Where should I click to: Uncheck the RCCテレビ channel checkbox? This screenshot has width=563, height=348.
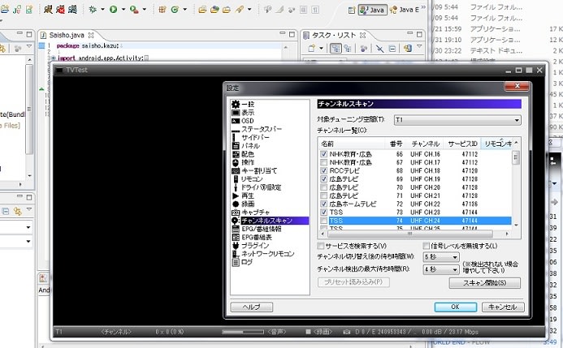pos(324,171)
